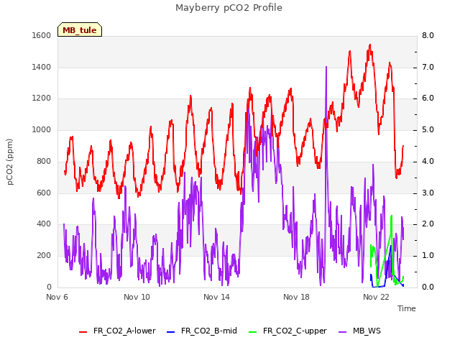Viewport: 460px width, 345px height.
Task: Click the 2.0 right axis value
Action: tap(428, 224)
